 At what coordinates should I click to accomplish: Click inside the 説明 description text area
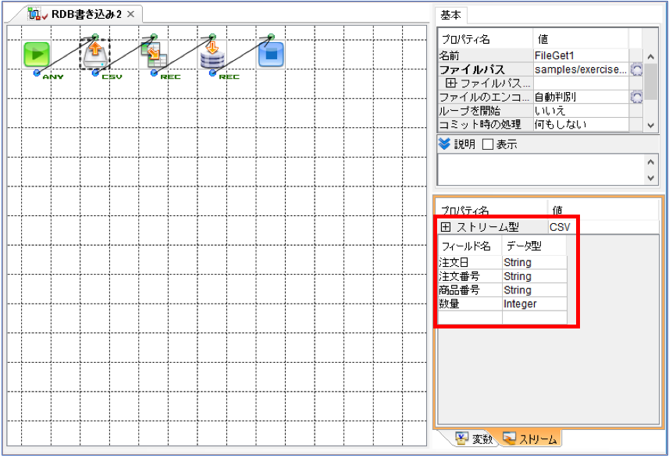(540, 170)
